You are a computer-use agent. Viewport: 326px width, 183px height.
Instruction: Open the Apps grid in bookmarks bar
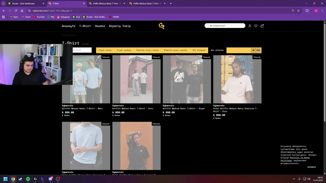click(x=3, y=17)
